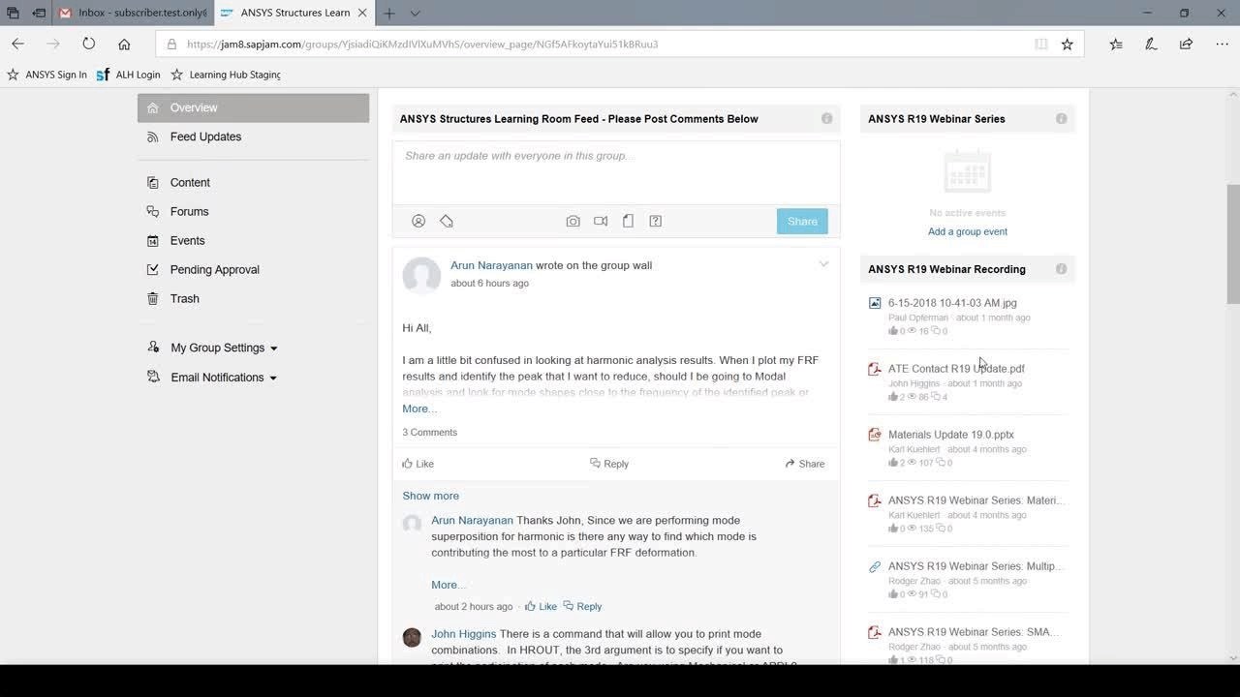
Task: Switch to the Inbox Gmail tab
Action: coord(132,13)
